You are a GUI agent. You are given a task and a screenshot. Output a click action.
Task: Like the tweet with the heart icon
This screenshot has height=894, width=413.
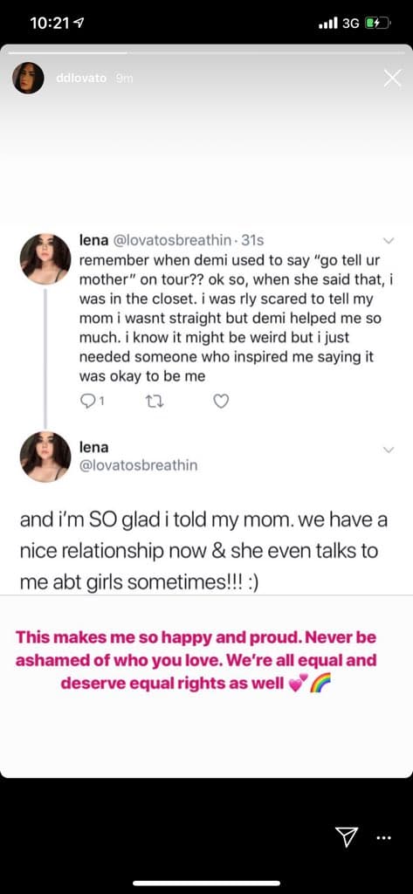pyautogui.click(x=221, y=402)
